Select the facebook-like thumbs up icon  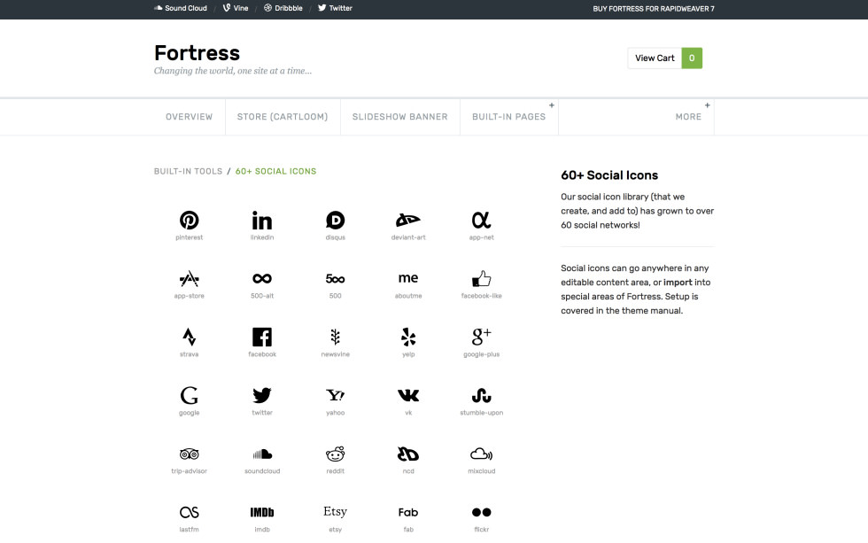481,278
